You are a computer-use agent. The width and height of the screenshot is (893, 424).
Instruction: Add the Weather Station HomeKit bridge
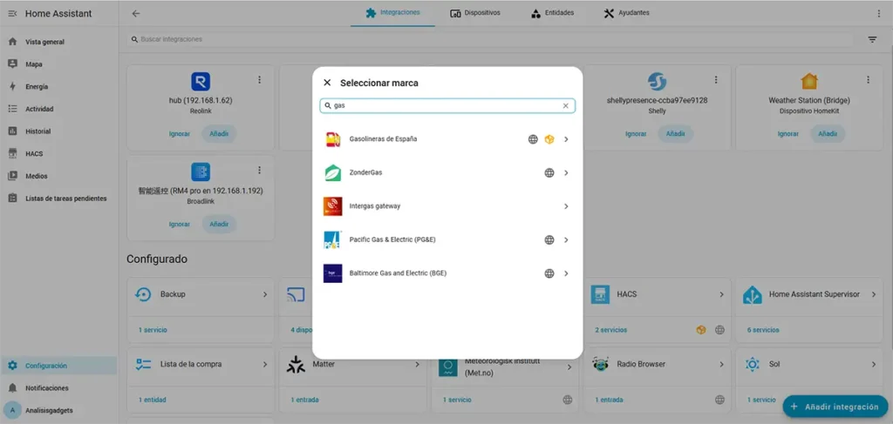point(828,134)
